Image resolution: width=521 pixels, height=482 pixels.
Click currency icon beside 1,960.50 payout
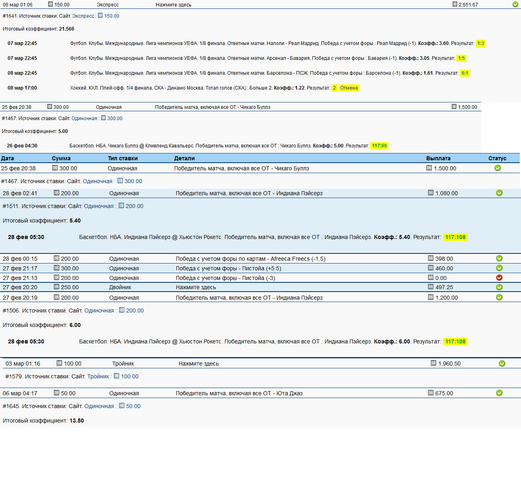433,363
